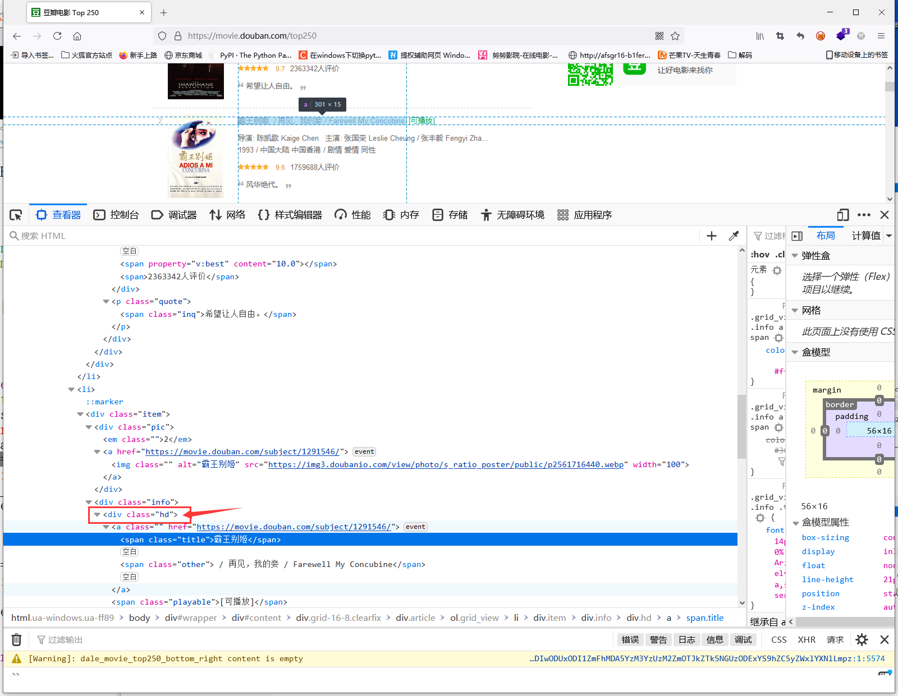Open the movie.douban.com/subject/1291546 link
The height and width of the screenshot is (696, 898).
(294, 527)
